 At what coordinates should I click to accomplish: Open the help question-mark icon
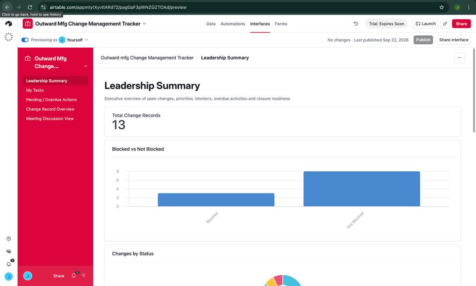tap(9, 239)
